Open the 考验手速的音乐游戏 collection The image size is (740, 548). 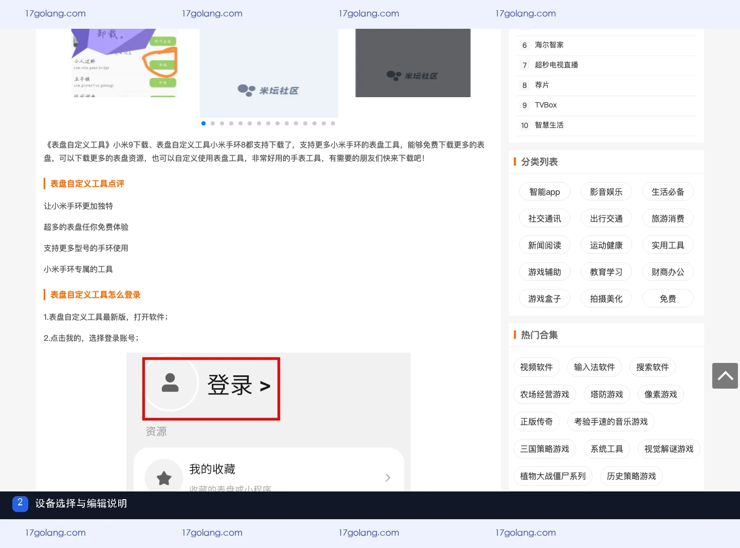(611, 422)
